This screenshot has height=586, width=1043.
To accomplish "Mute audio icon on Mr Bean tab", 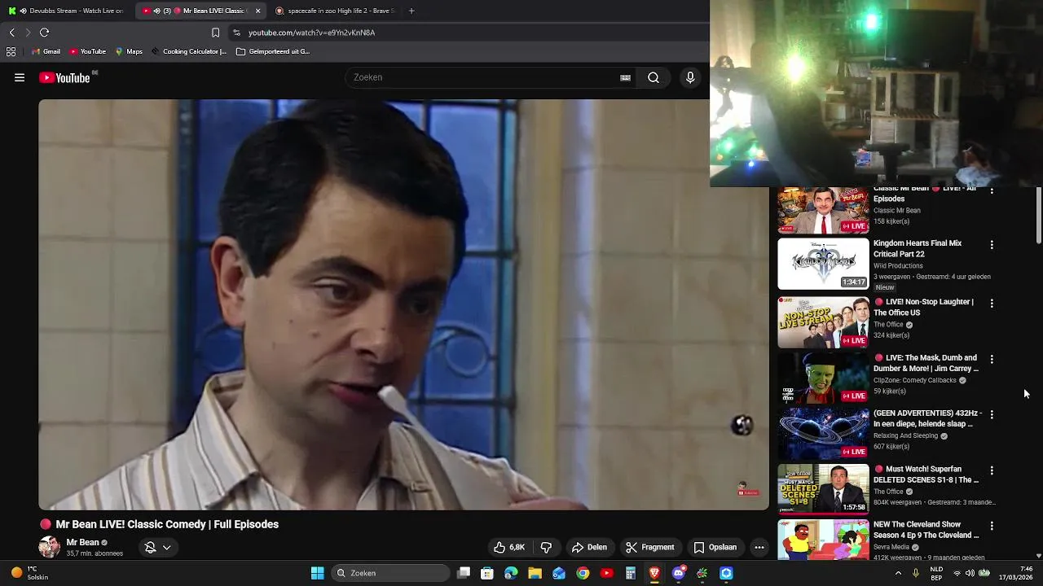I will 156,11.
